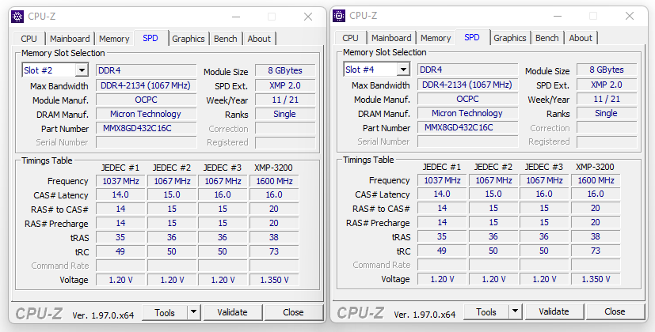Open Mainboard tab in left window

[x=70, y=39]
